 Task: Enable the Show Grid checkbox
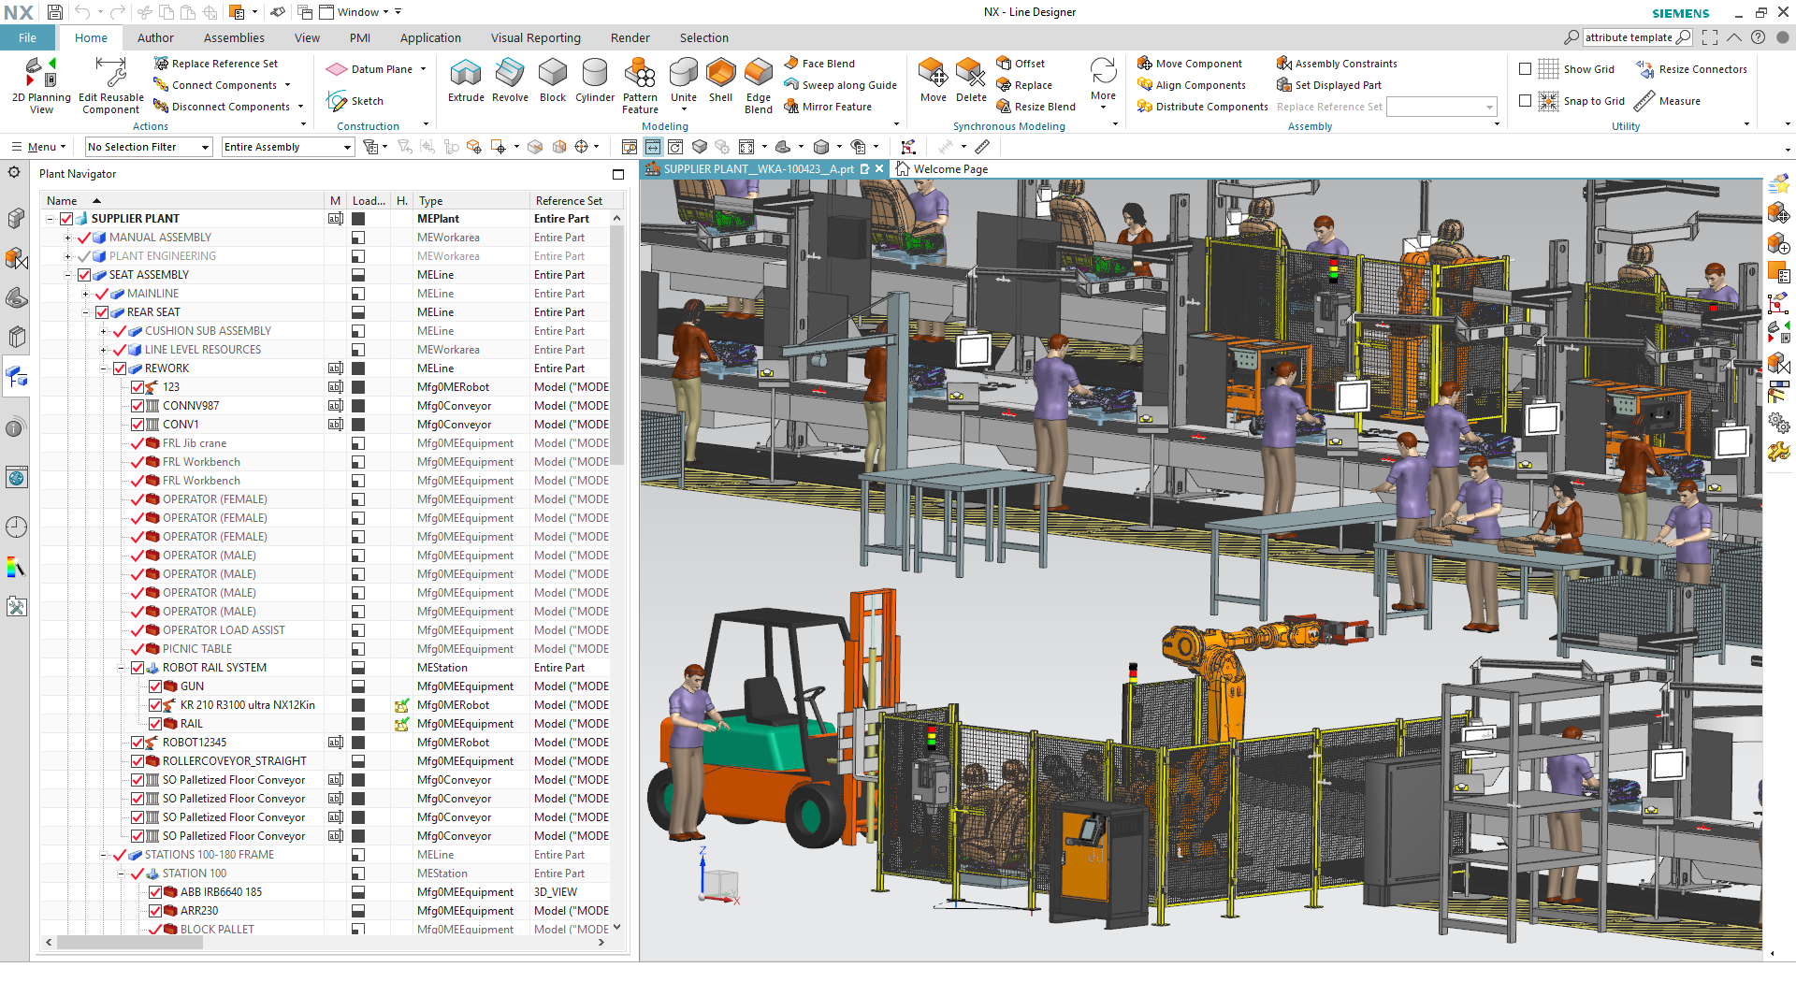point(1525,68)
